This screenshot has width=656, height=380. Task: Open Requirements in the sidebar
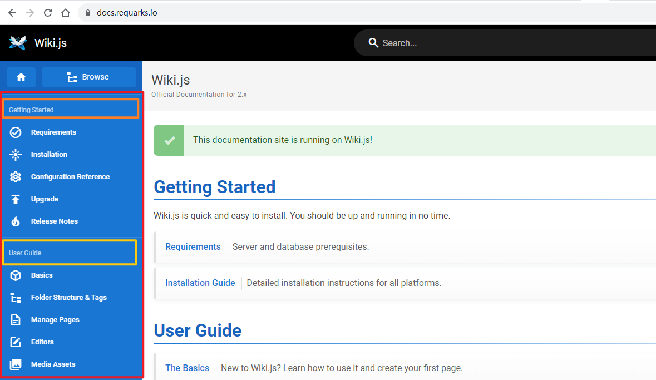[x=53, y=132]
